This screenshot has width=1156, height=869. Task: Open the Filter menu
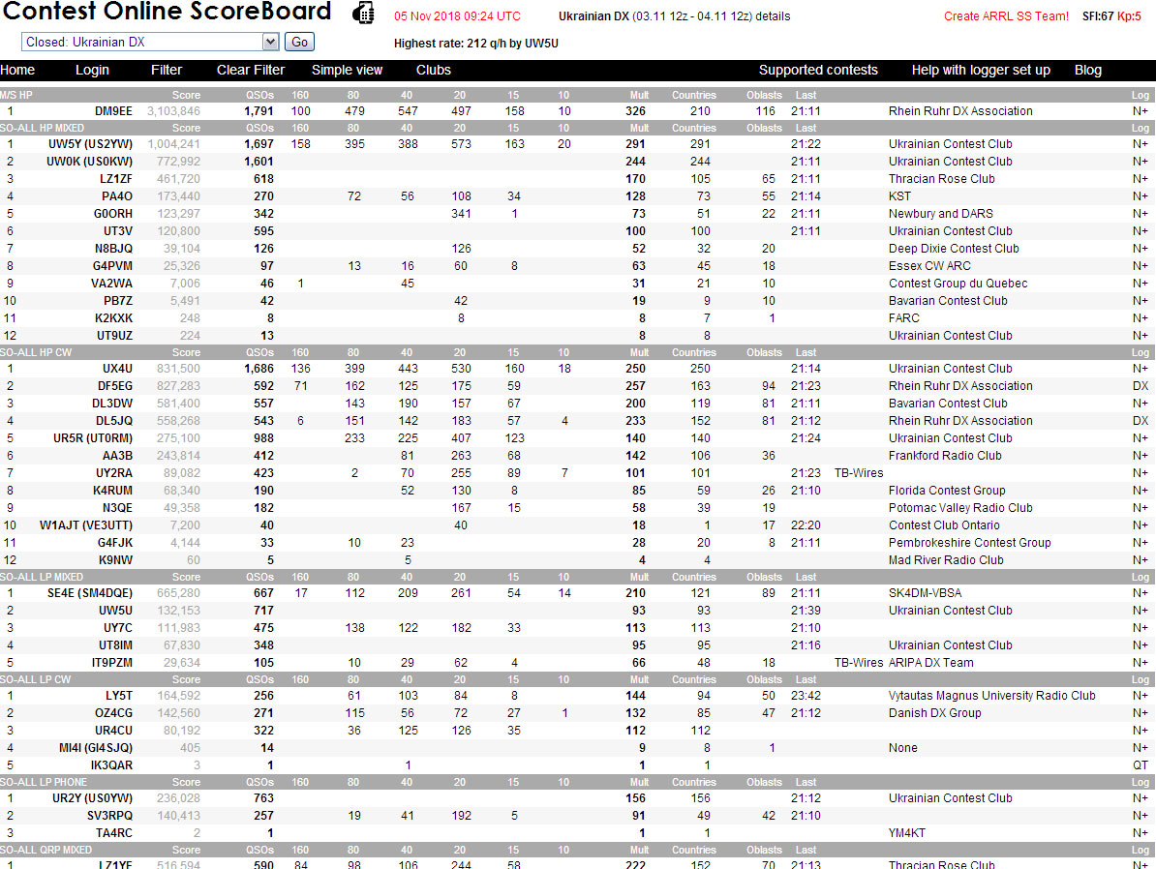pyautogui.click(x=167, y=69)
